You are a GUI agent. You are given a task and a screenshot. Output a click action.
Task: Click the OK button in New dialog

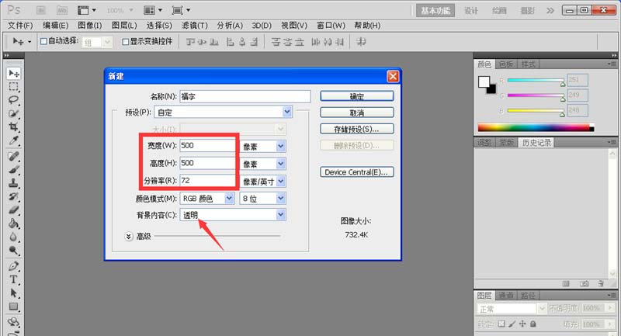click(x=357, y=96)
